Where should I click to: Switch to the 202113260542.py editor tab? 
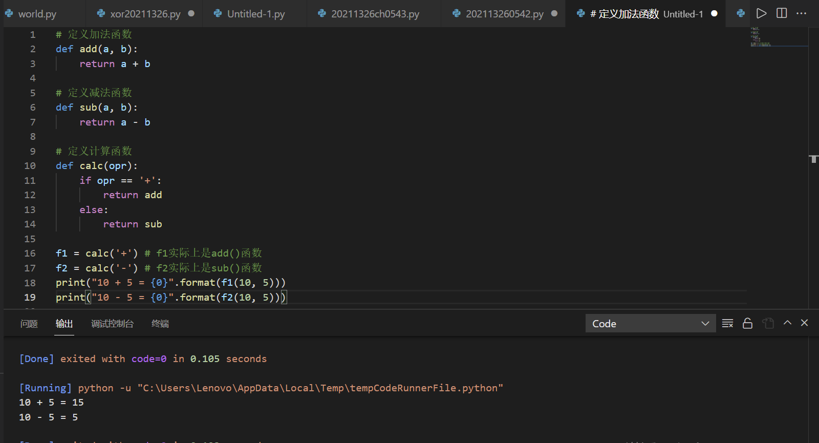(x=504, y=14)
